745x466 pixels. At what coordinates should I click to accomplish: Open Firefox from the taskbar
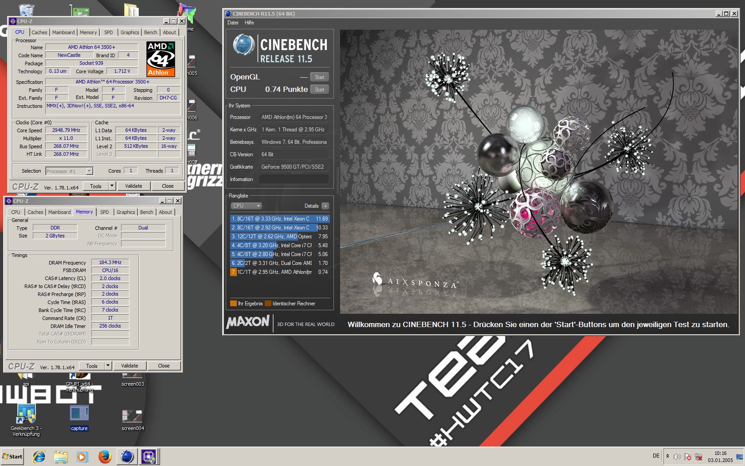[105, 456]
